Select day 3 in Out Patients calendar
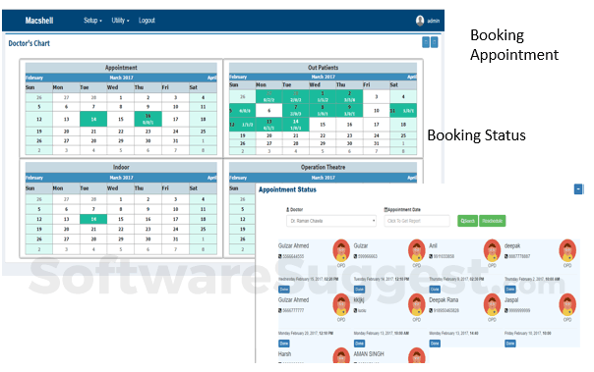Viewport: 594px width, 372px height. click(377, 97)
